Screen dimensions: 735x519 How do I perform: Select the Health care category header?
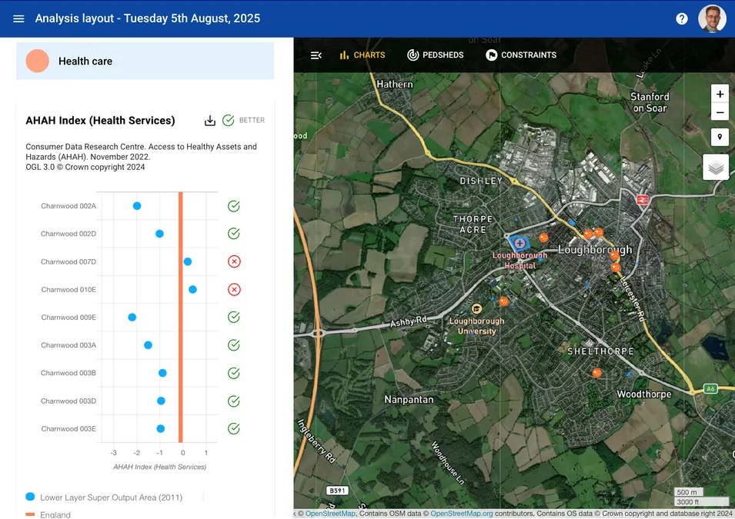tap(145, 61)
